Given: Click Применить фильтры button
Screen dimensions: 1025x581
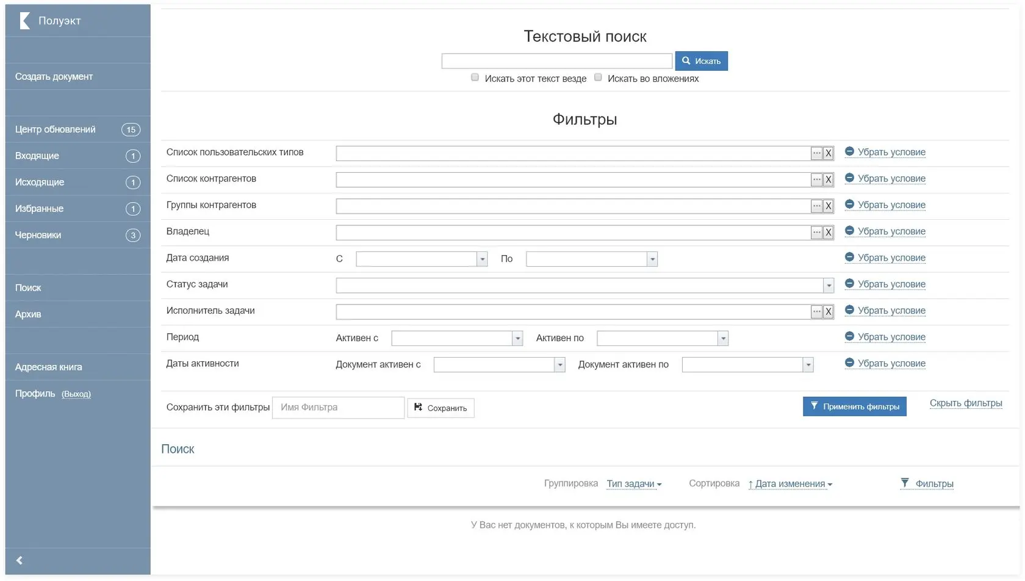Looking at the screenshot, I should coord(854,406).
